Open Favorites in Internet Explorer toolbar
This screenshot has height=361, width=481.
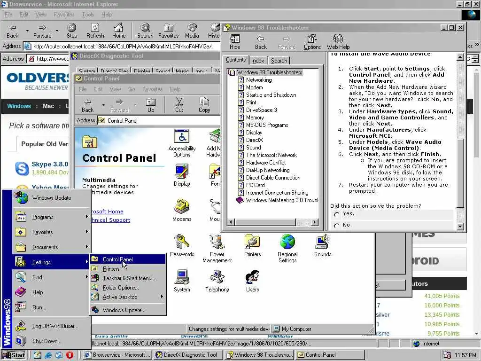[169, 31]
